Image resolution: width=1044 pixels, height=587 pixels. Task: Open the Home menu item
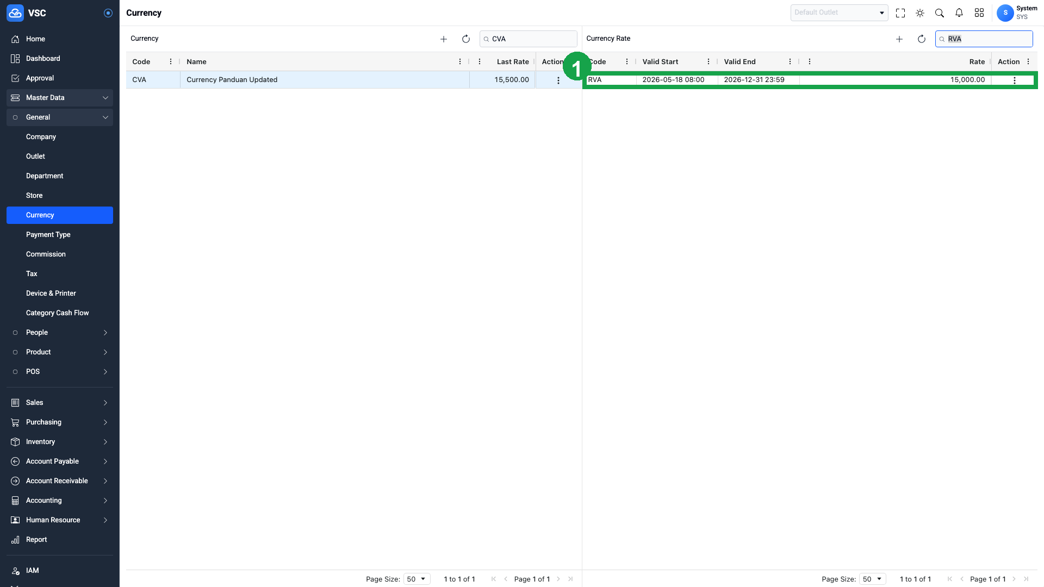60,39
